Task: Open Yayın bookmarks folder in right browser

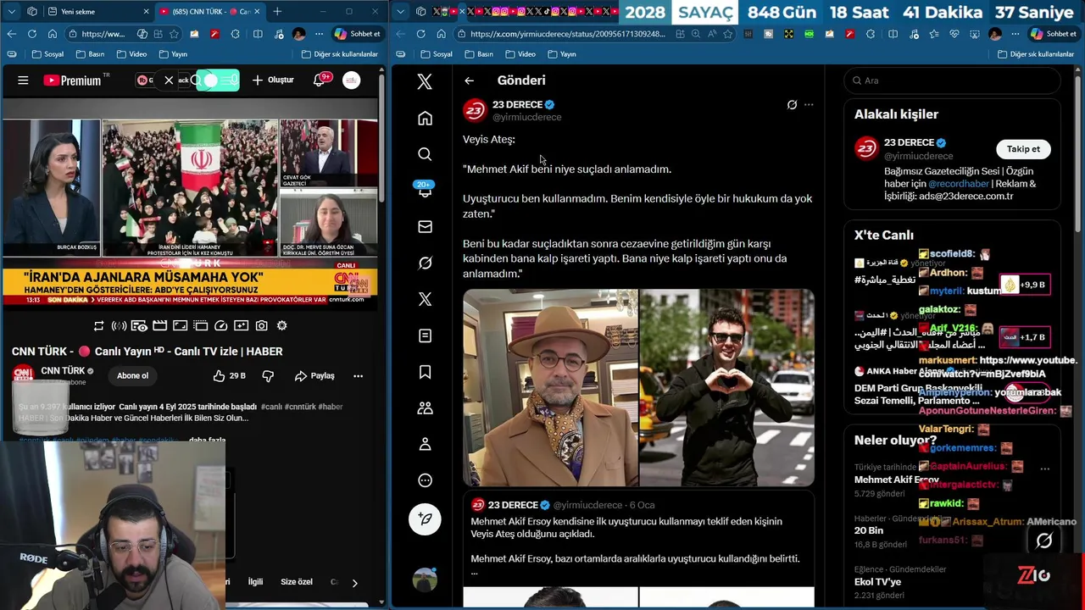Action: tap(562, 54)
